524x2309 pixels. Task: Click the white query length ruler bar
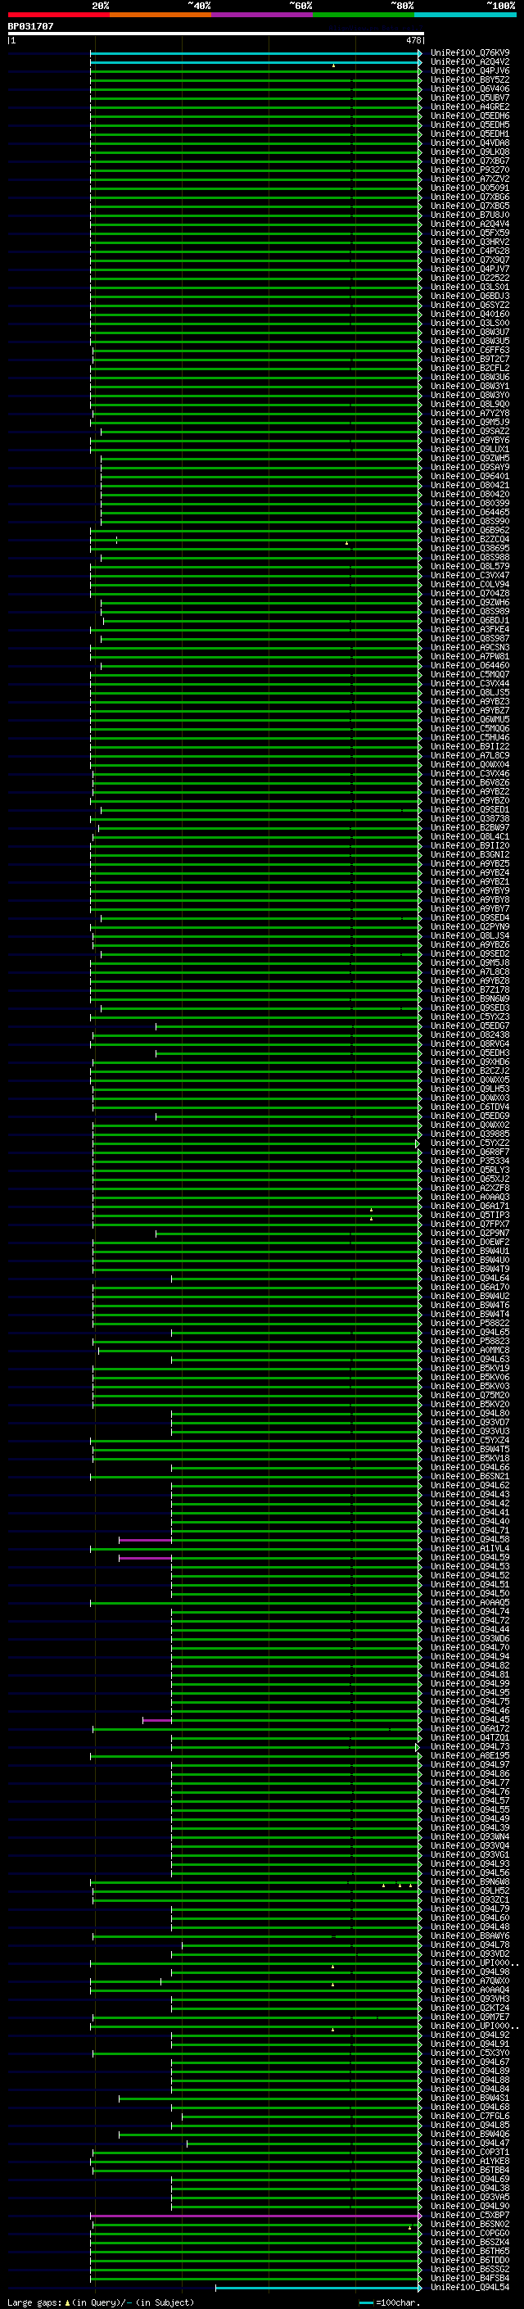pos(215,34)
